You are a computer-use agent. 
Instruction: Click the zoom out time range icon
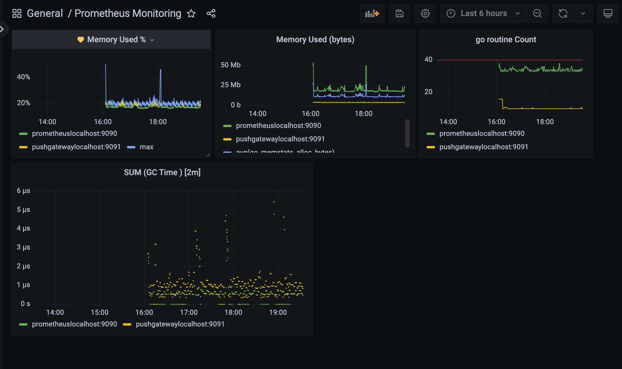pyautogui.click(x=537, y=13)
